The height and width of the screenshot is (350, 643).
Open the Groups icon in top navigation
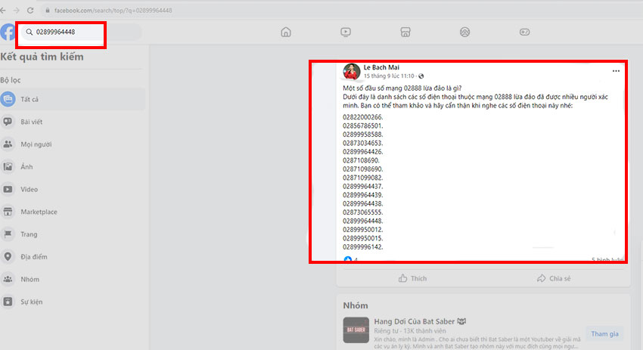point(464,32)
